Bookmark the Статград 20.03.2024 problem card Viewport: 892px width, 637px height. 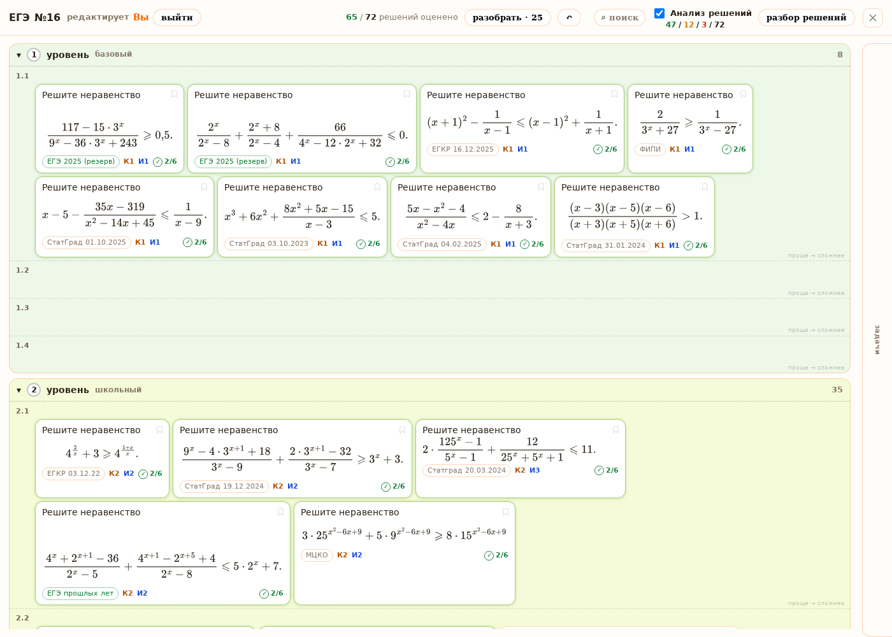(615, 429)
